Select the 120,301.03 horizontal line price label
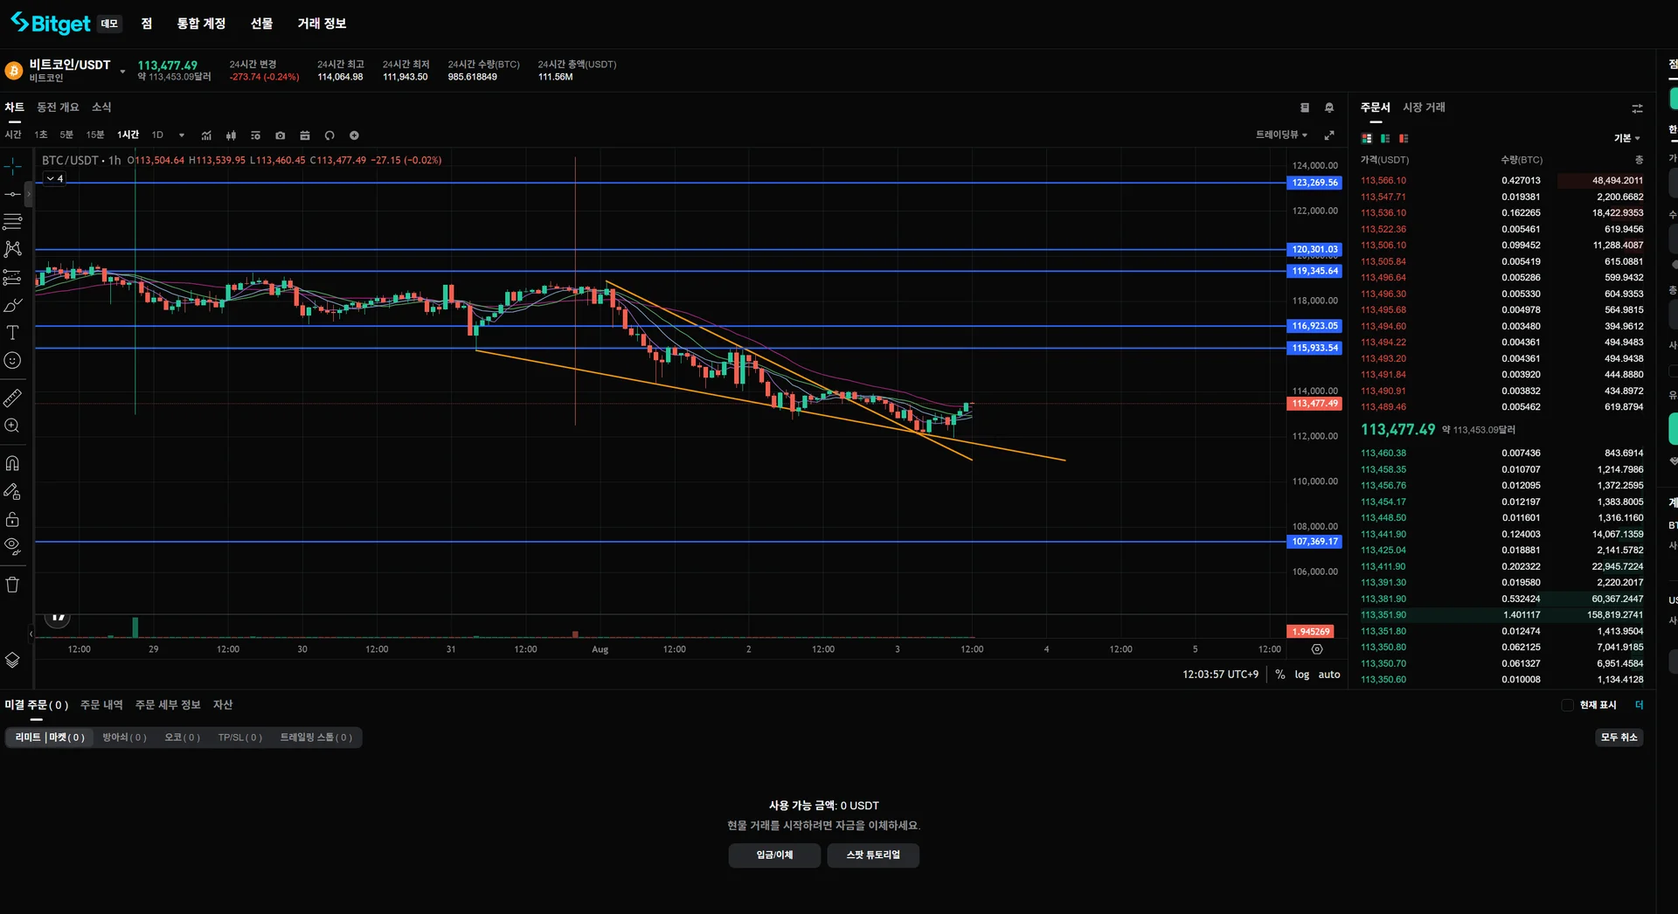 (1314, 250)
